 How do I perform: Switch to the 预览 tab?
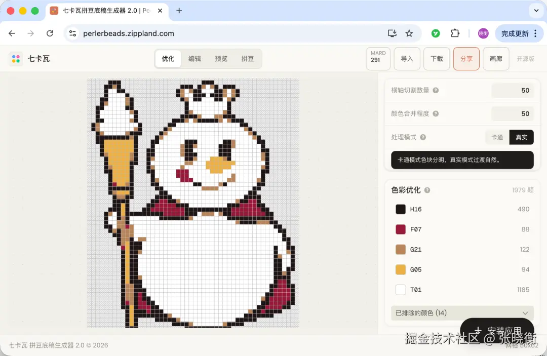click(221, 59)
